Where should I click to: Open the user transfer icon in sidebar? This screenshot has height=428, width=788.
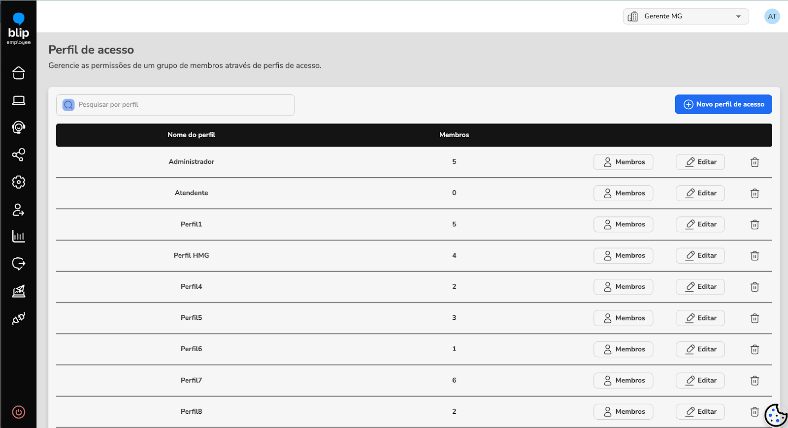(x=18, y=210)
